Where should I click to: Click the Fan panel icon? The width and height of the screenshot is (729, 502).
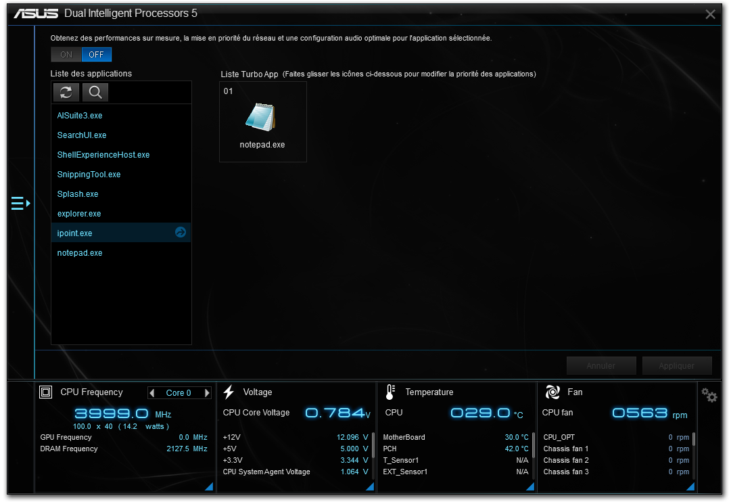click(x=552, y=392)
